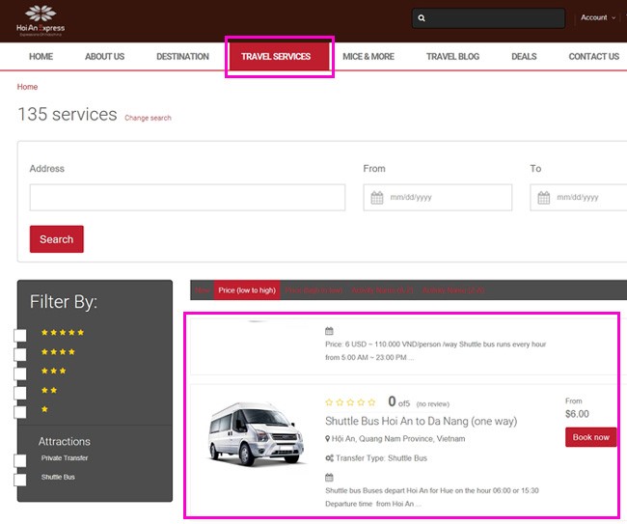The image size is (627, 524).
Task: Click the red Search button
Action: [57, 239]
